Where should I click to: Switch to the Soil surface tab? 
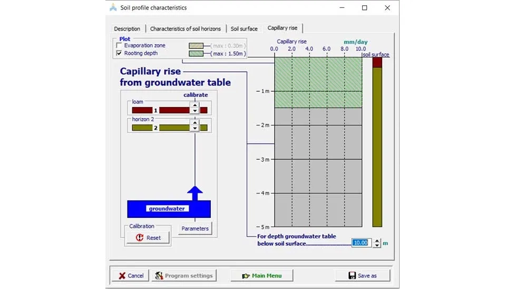click(x=244, y=29)
